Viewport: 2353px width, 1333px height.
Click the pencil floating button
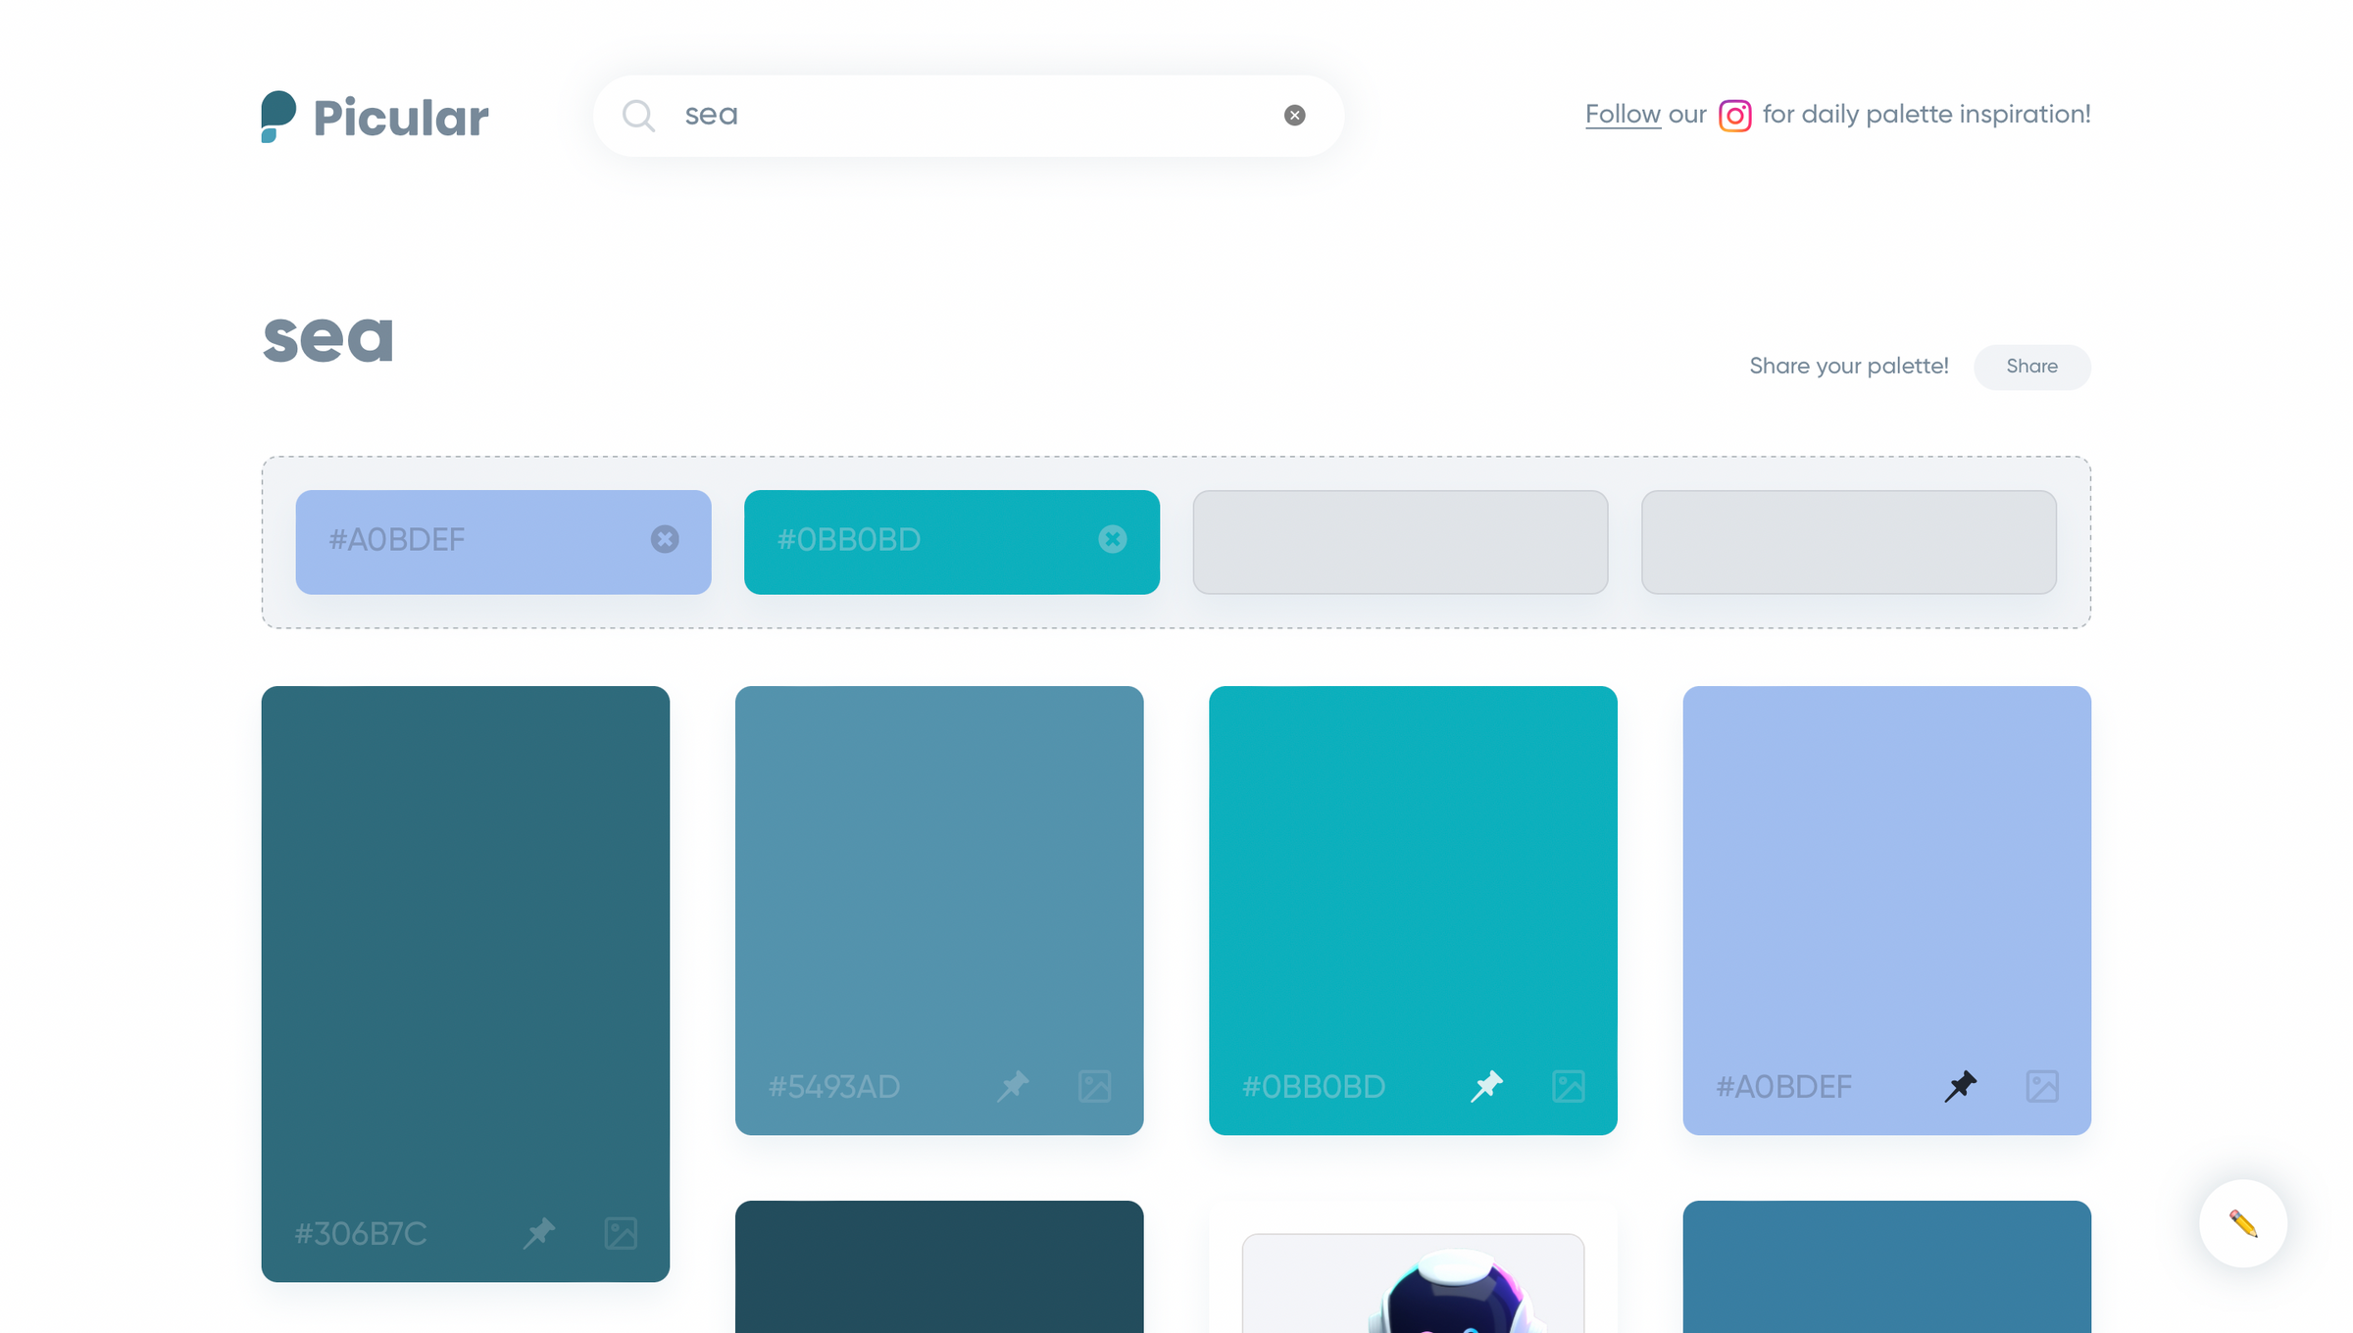coord(2242,1223)
